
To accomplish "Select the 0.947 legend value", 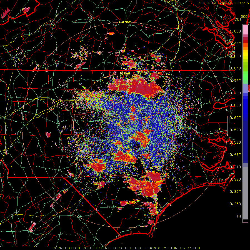I will point(235,44).
